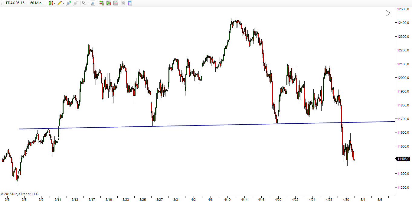The width and height of the screenshot is (412, 202).
Task: Click the Strategies dollar-sign icon
Action: pyautogui.click(x=123, y=3)
